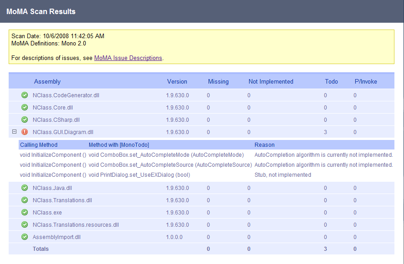The width and height of the screenshot is (404, 264).
Task: Click red warning icon beside NClass.GUI.Diagram.dll
Action: click(25, 132)
